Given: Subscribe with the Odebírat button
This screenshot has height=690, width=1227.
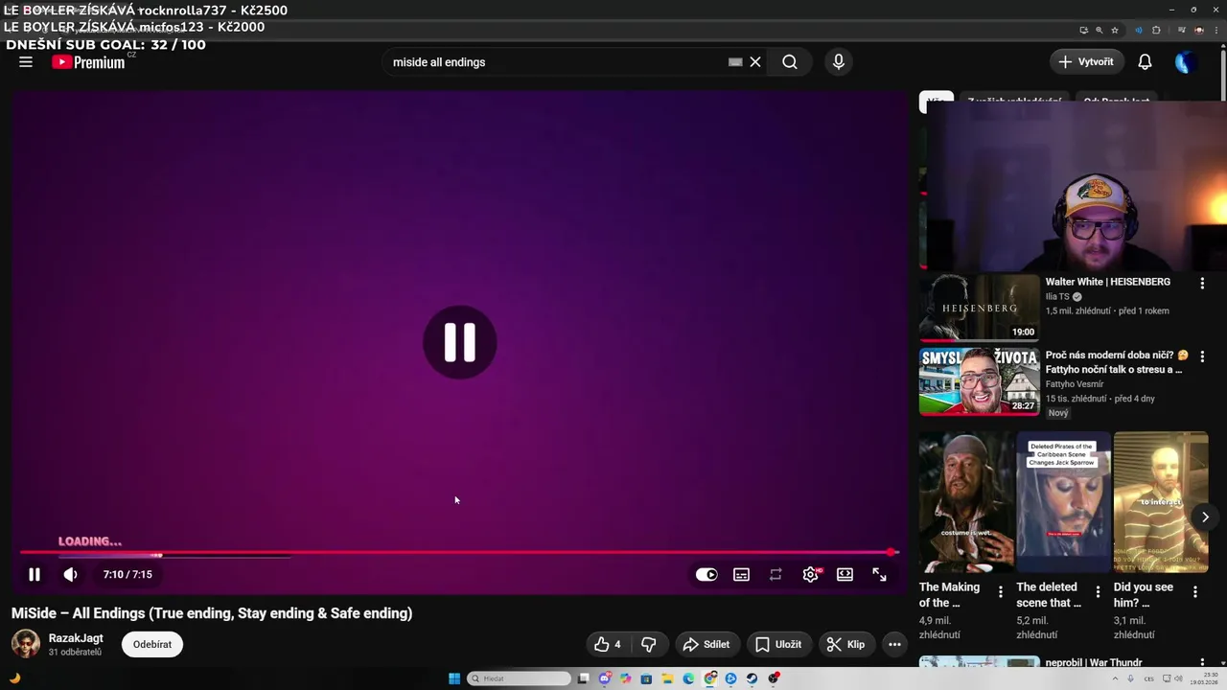Looking at the screenshot, I should (152, 645).
